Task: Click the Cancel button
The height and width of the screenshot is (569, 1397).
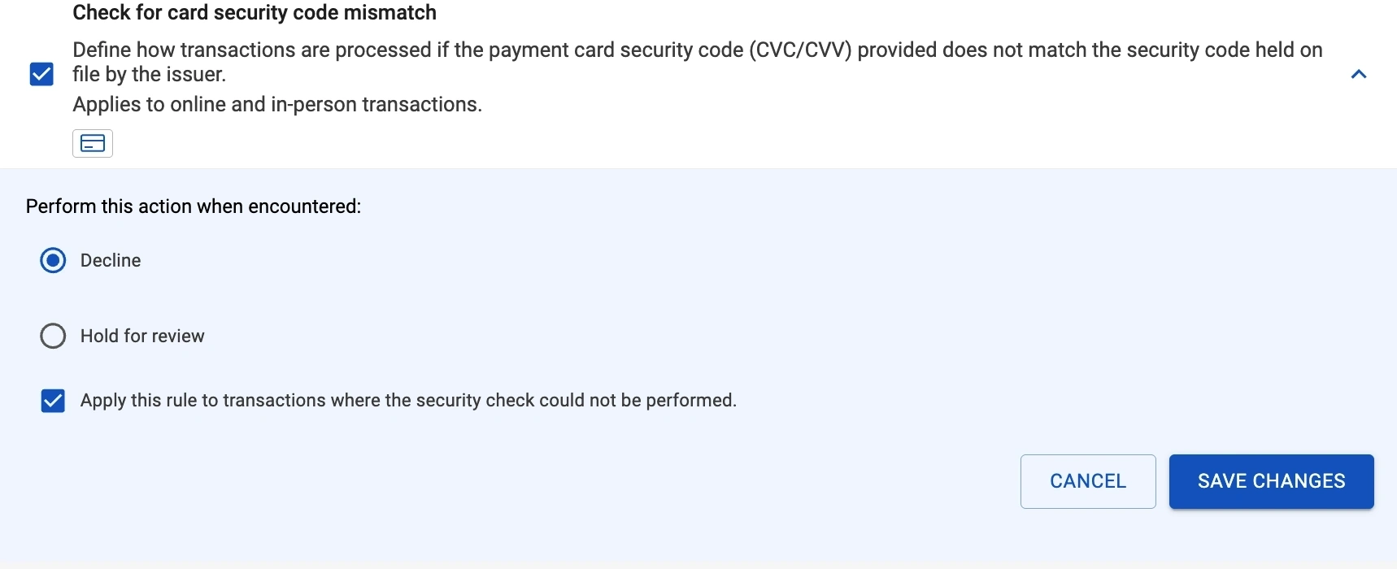Action: pyautogui.click(x=1087, y=481)
